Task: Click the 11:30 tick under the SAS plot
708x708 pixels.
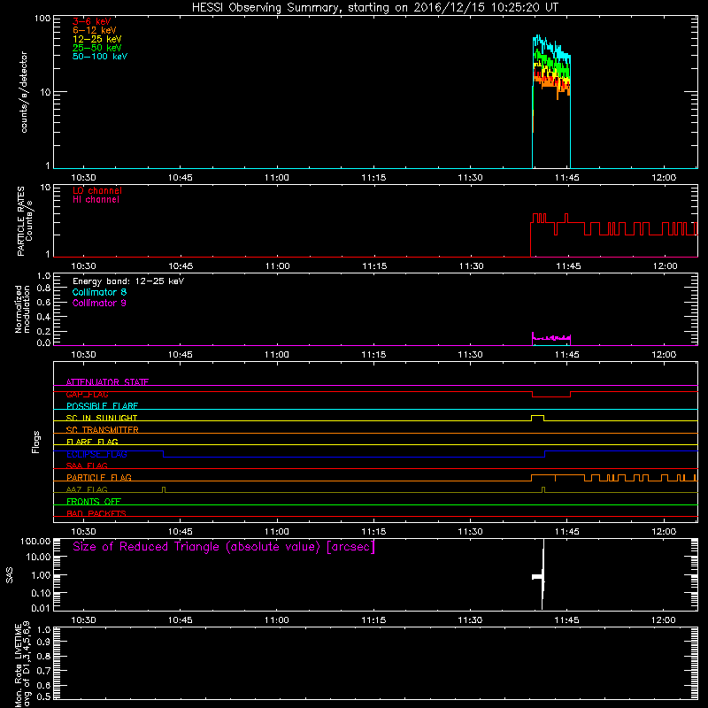Action: pyautogui.click(x=471, y=620)
